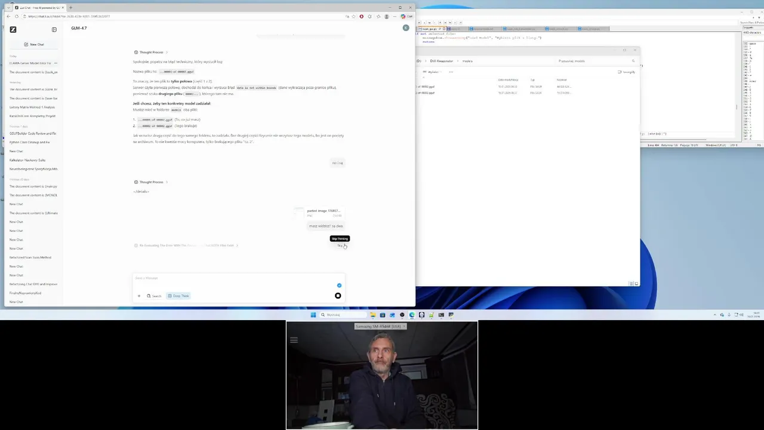Open FinalnyNaprawionyKod chat

(25, 293)
